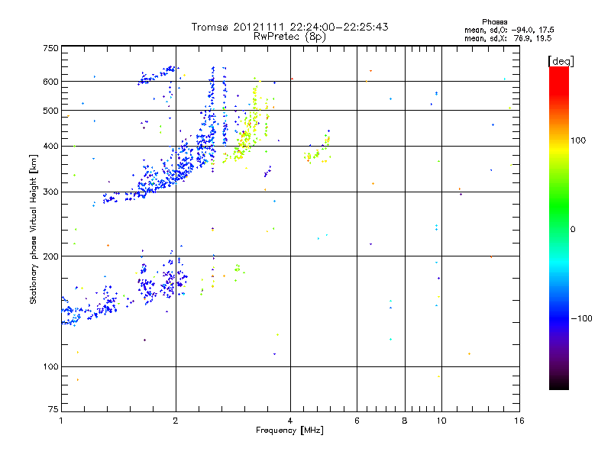611x458 pixels.
Task: Click the colorbar label '-100'
Action: pos(582,318)
